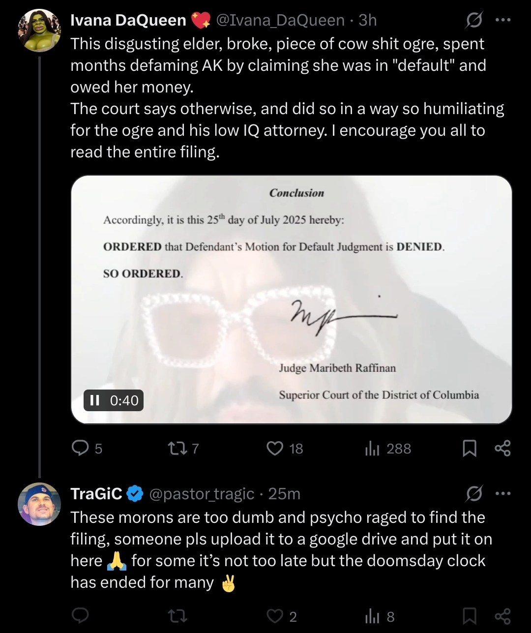531x633 pixels.
Task: Repost TraGiC's reply
Action: pos(176,616)
